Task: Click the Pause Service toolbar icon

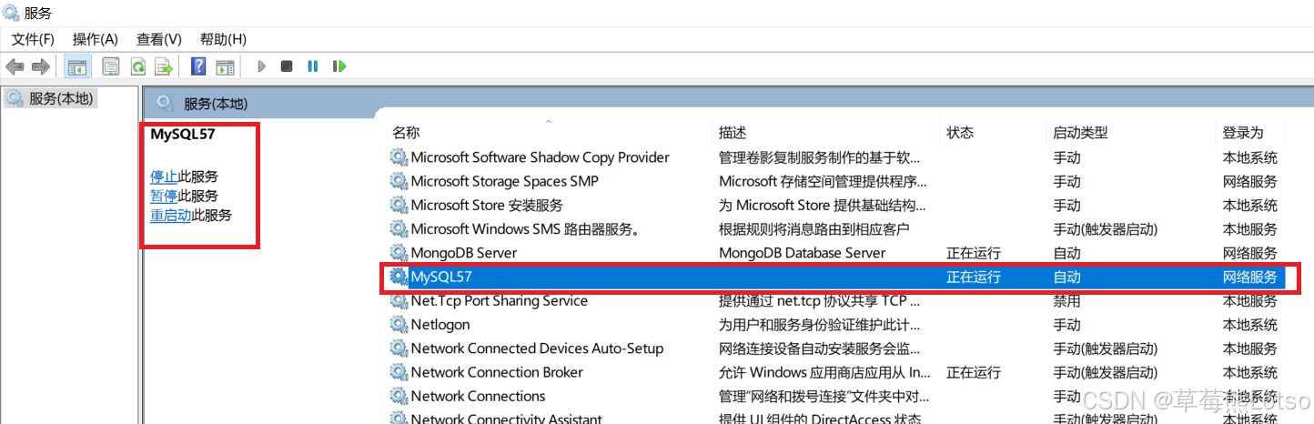Action: point(313,66)
